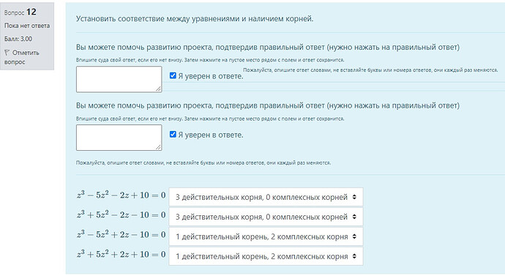
Task: Click the equation z³ − 5z² − 2z + 10 = 0
Action: pos(121,195)
